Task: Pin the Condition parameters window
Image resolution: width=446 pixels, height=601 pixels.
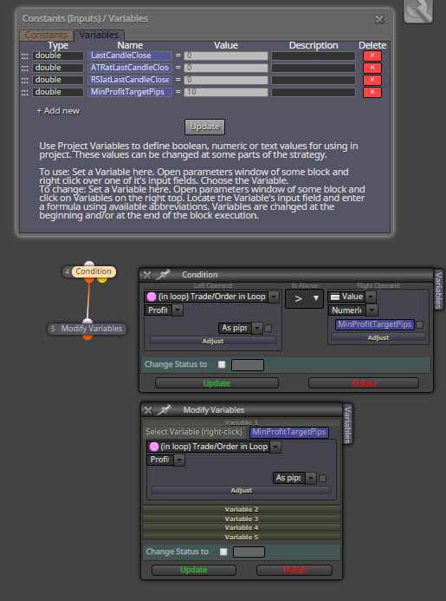Action: (164, 274)
